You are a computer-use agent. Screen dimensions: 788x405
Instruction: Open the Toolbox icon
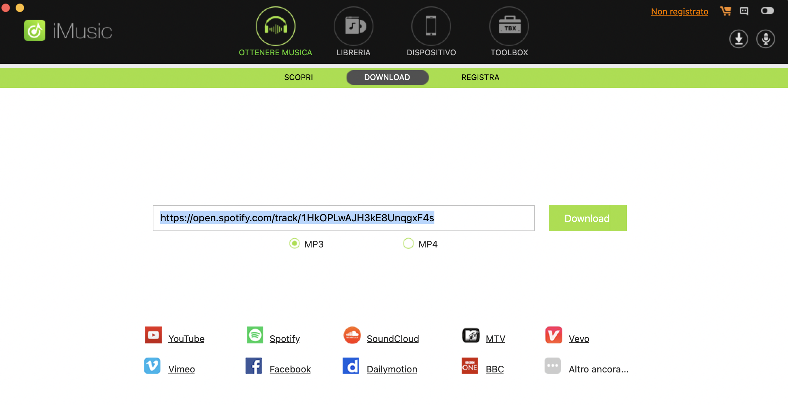tap(509, 26)
